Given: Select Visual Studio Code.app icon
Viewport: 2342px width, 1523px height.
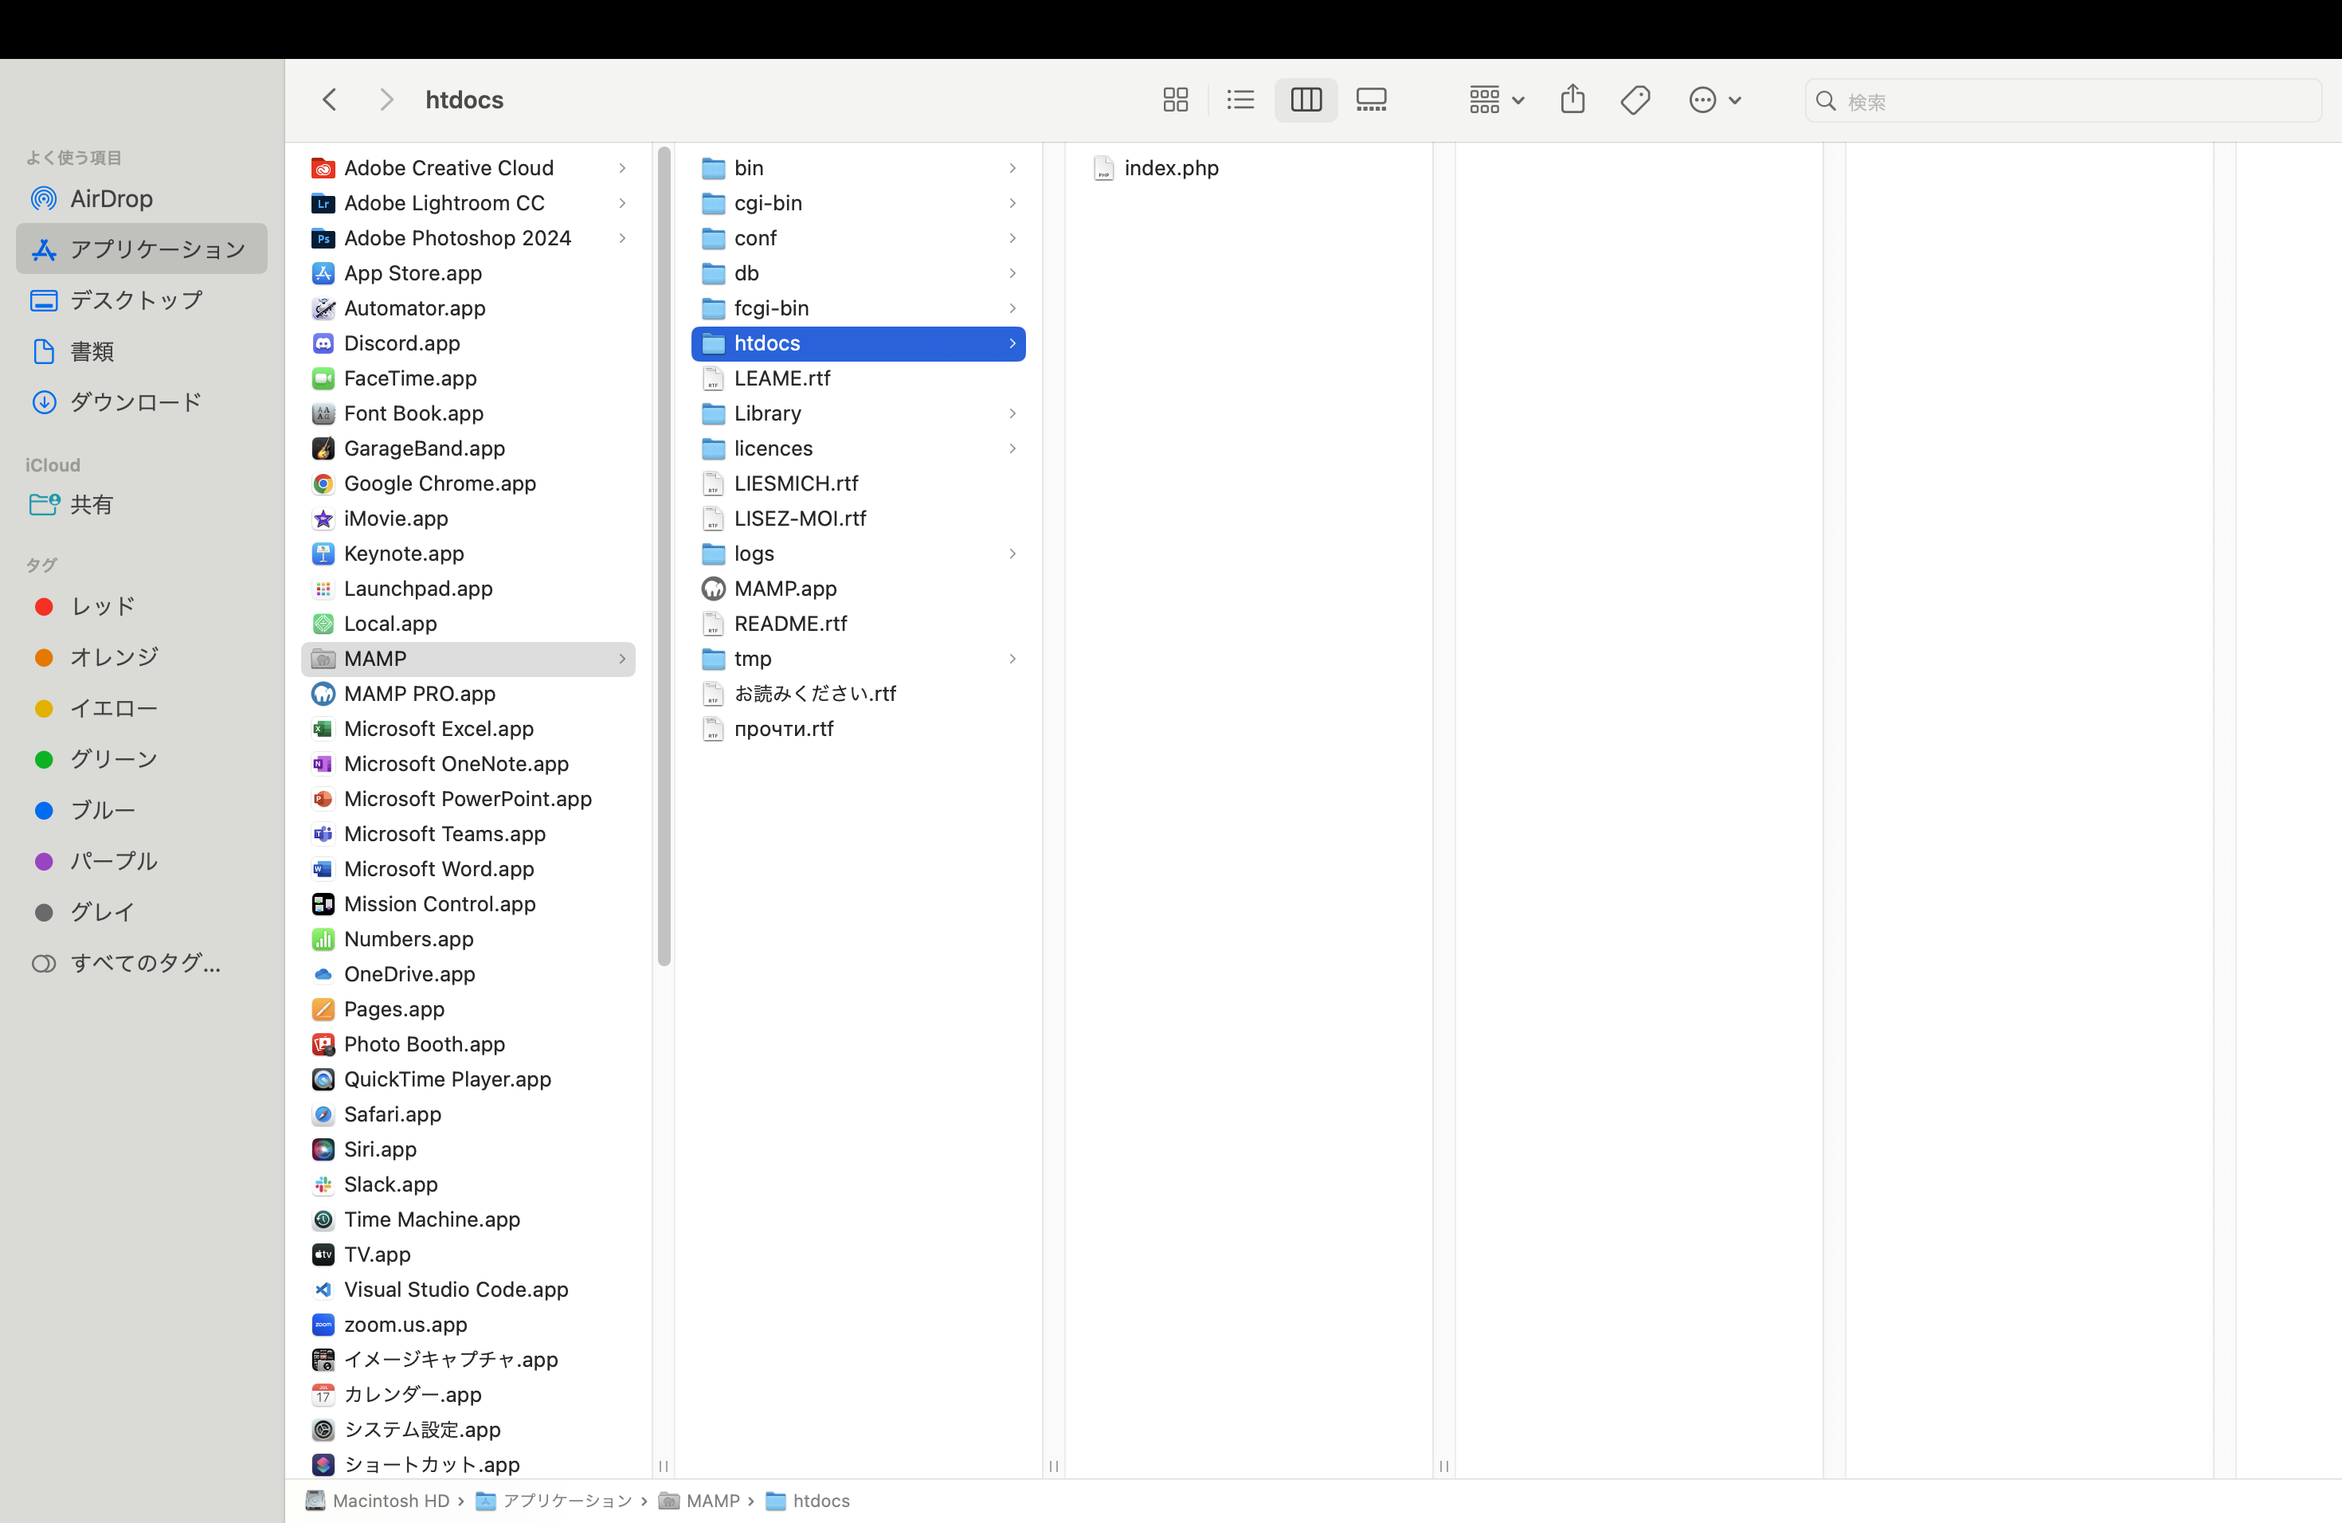Looking at the screenshot, I should pyautogui.click(x=323, y=1290).
